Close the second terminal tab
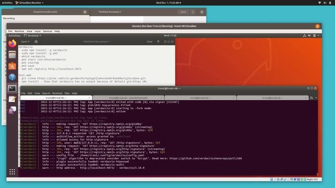335x188 pixels. [x=161, y=98]
